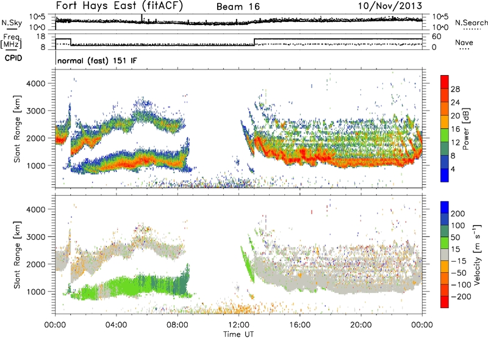
Task: Click the '200' velocity colorbar value
Action: 458,214
